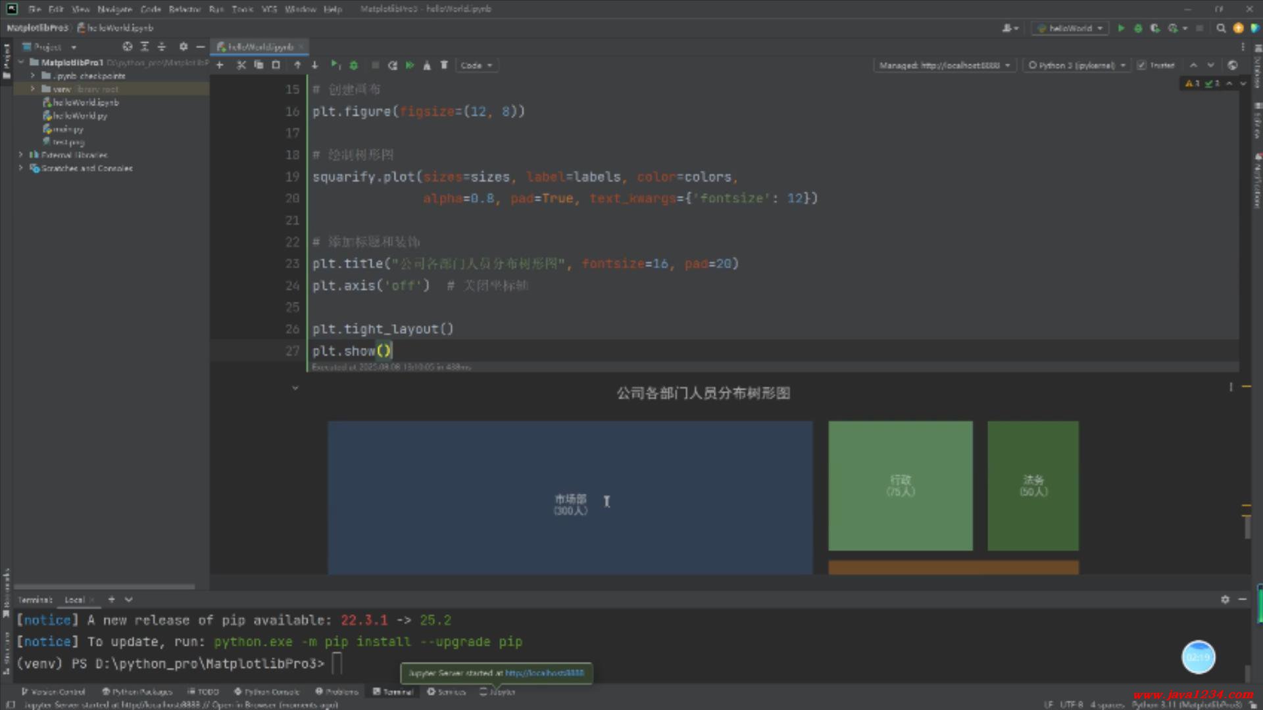The height and width of the screenshot is (710, 1263).
Task: Expand the venv folder in tree
Action: click(x=33, y=89)
